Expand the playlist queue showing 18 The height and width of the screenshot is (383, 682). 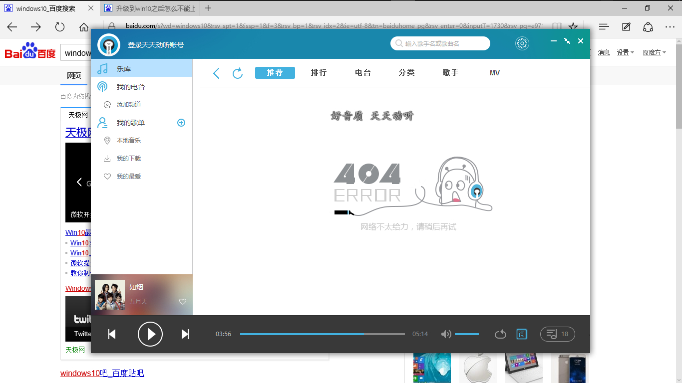[558, 334]
